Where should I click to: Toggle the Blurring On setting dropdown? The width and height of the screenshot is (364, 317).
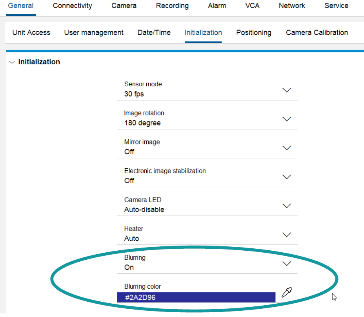(x=287, y=264)
